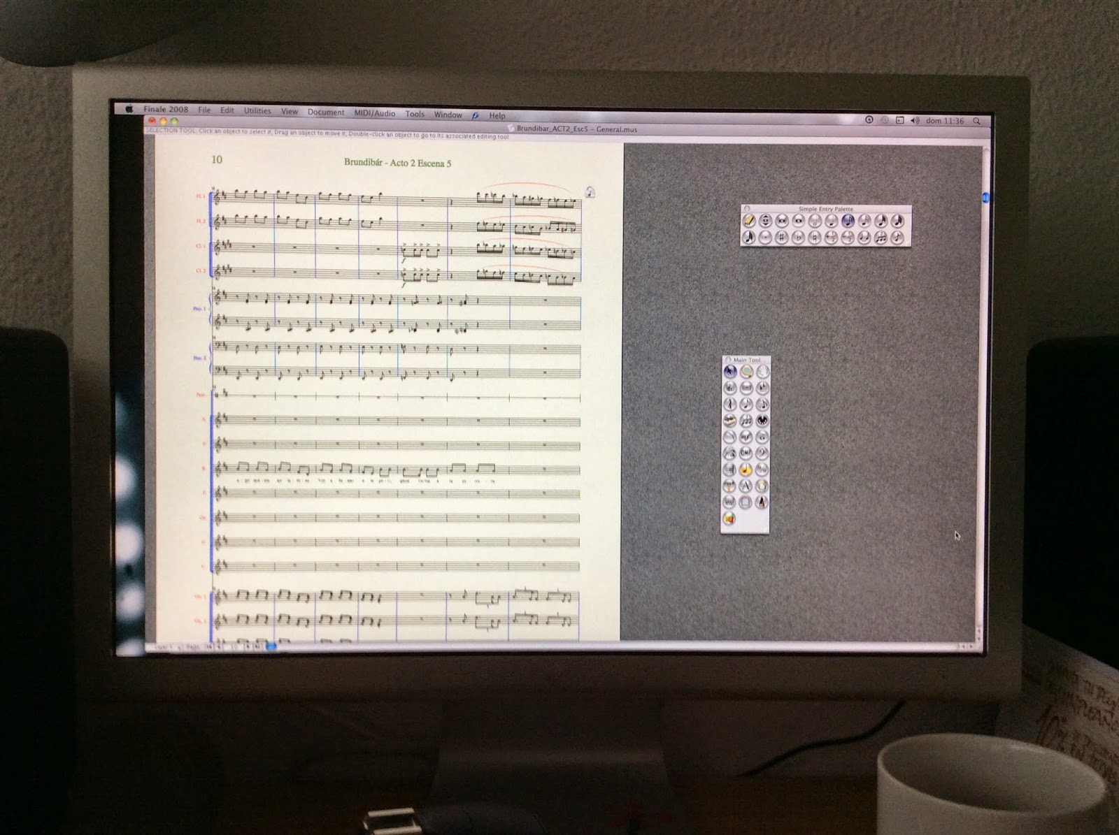Activate the Selection tool arrow in Main Tool
The height and width of the screenshot is (835, 1119).
pos(729,371)
